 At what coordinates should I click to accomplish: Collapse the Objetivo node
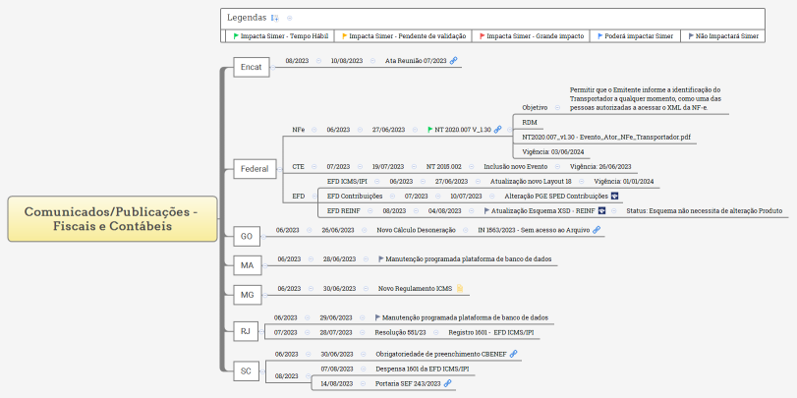click(557, 108)
